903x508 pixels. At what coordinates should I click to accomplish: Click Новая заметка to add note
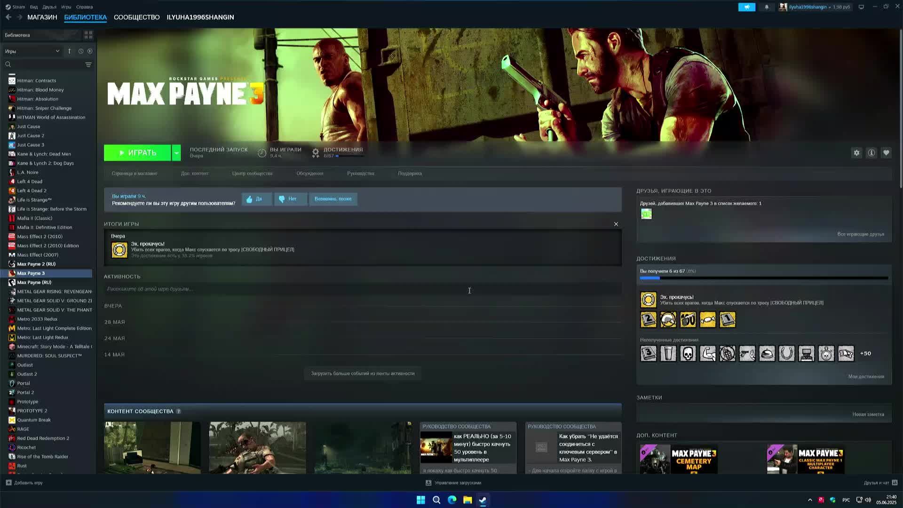pyautogui.click(x=868, y=414)
